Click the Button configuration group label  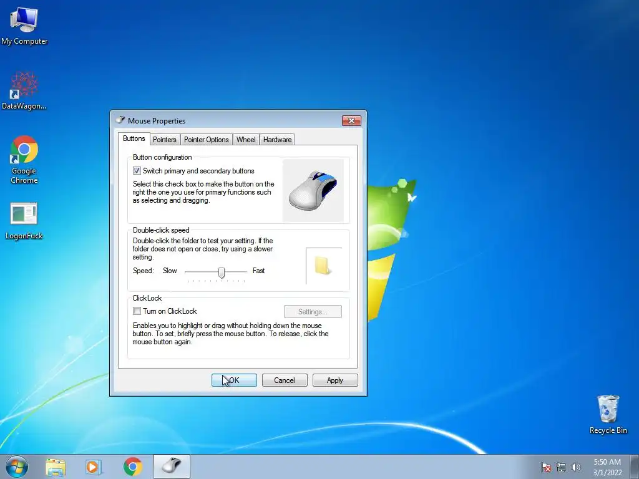point(162,157)
